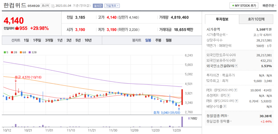Select the 월봉 monthly candle chart
The width and height of the screenshot is (278, 134).
[169, 40]
